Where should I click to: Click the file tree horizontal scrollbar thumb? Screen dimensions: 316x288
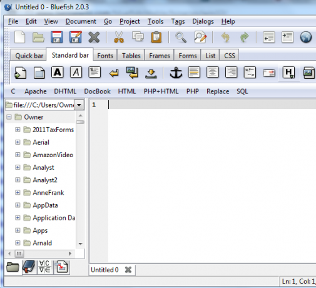tap(19, 254)
